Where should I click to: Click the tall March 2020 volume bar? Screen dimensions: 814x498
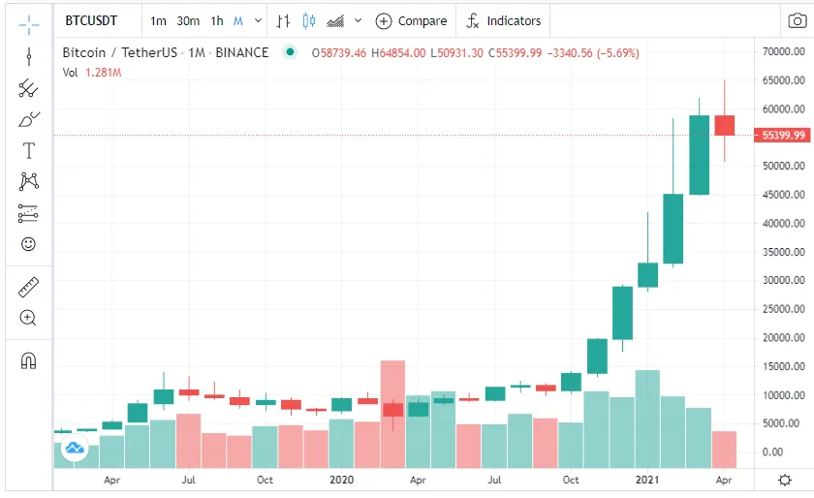pyautogui.click(x=392, y=415)
